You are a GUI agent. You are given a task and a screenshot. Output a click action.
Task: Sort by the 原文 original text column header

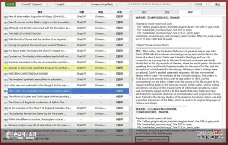click(x=40, y=12)
